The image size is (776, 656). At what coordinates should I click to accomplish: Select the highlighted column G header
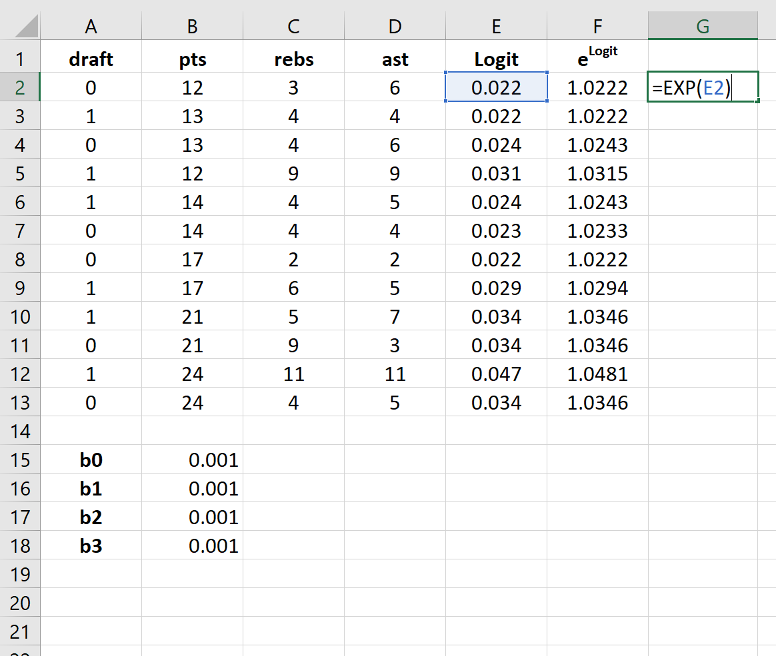tap(703, 25)
